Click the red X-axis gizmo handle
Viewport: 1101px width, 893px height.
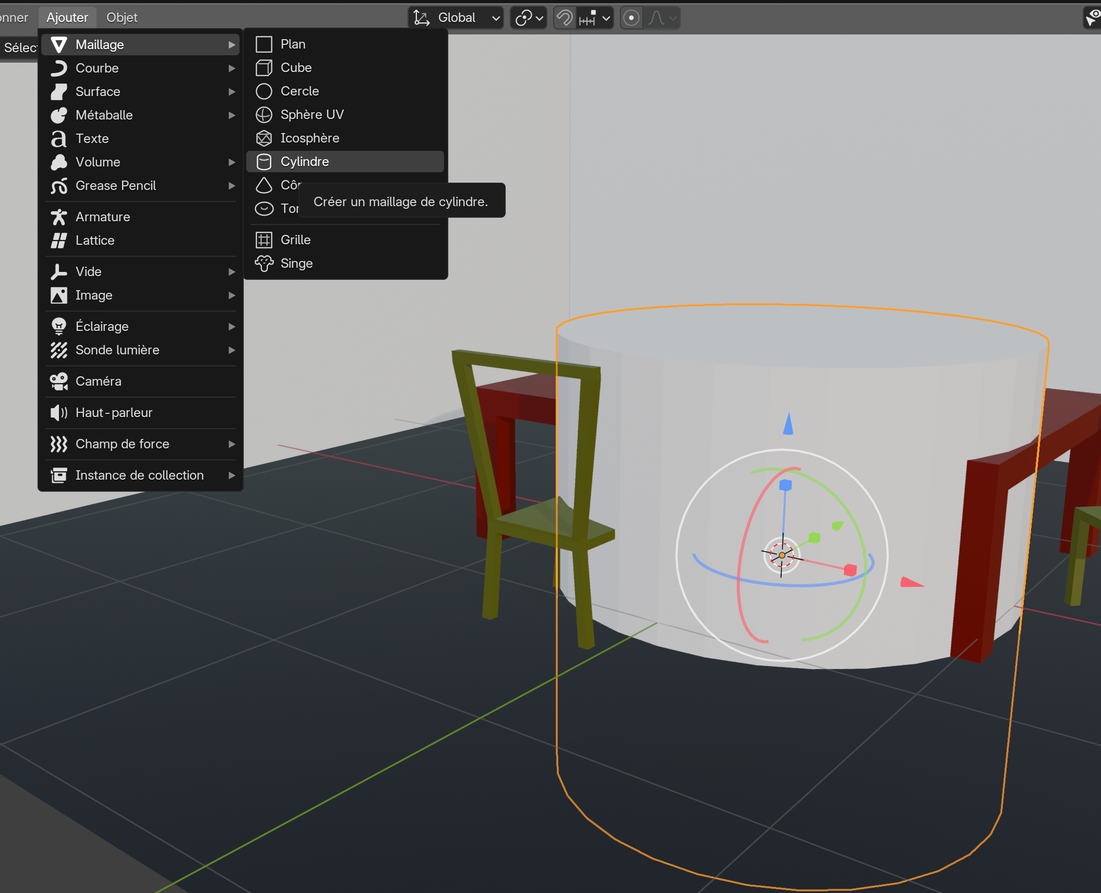[850, 569]
